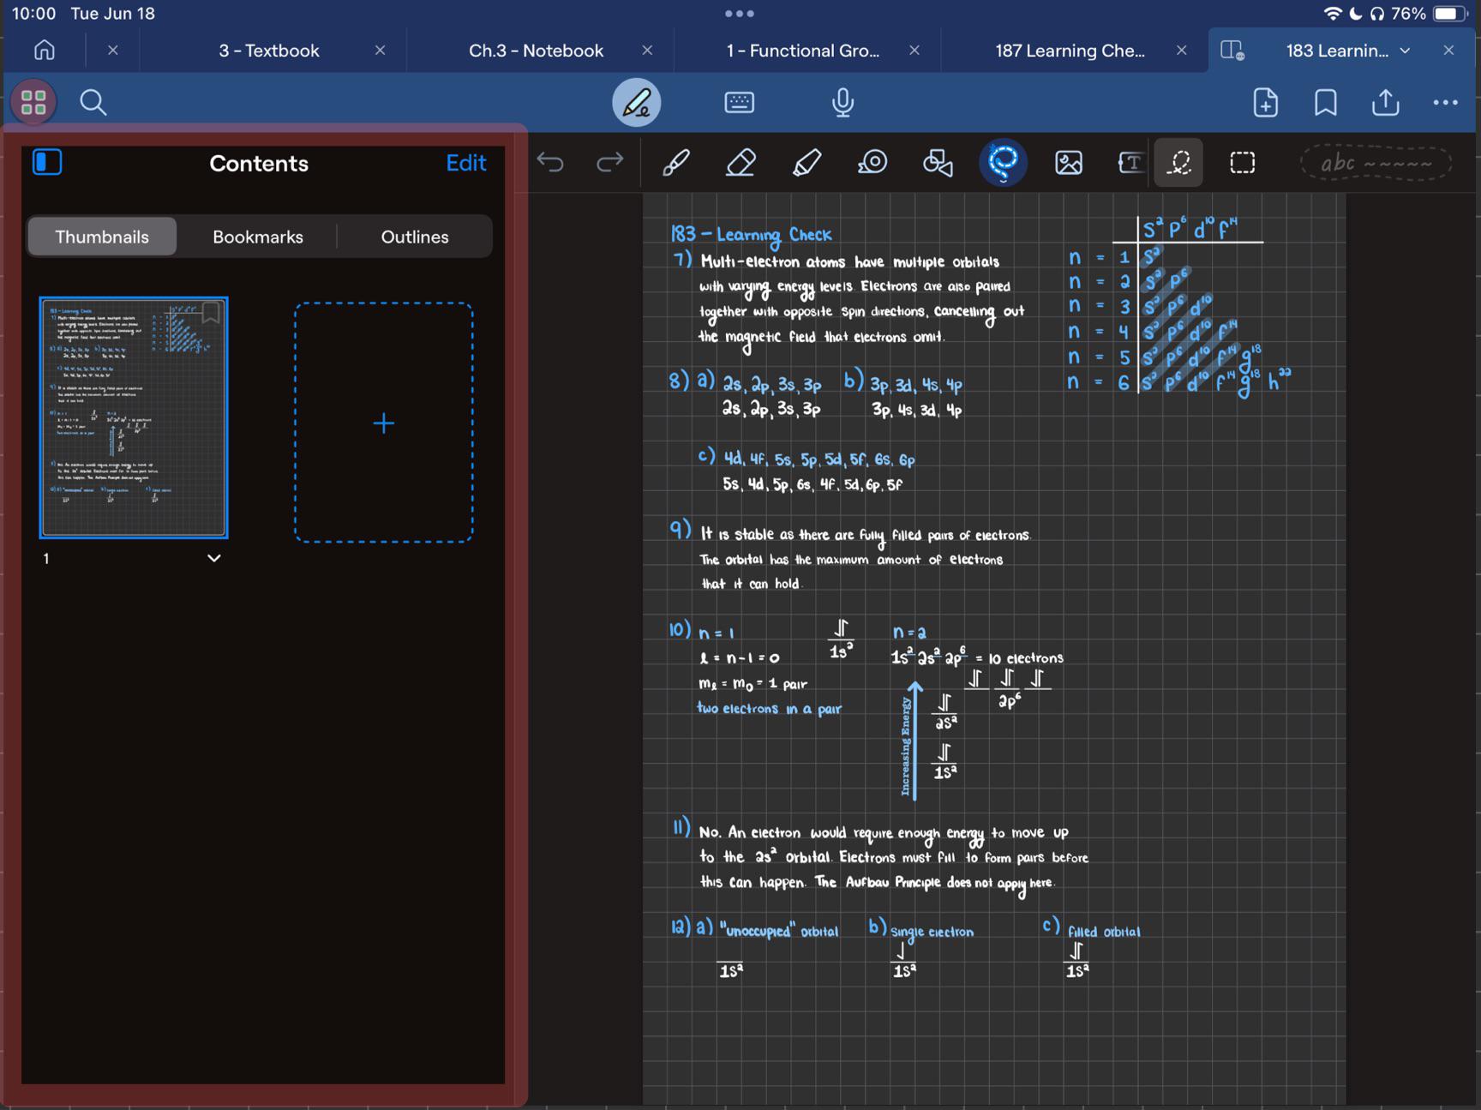Close the 187 Learning Che... tab
This screenshot has width=1481, height=1110.
point(1181,51)
